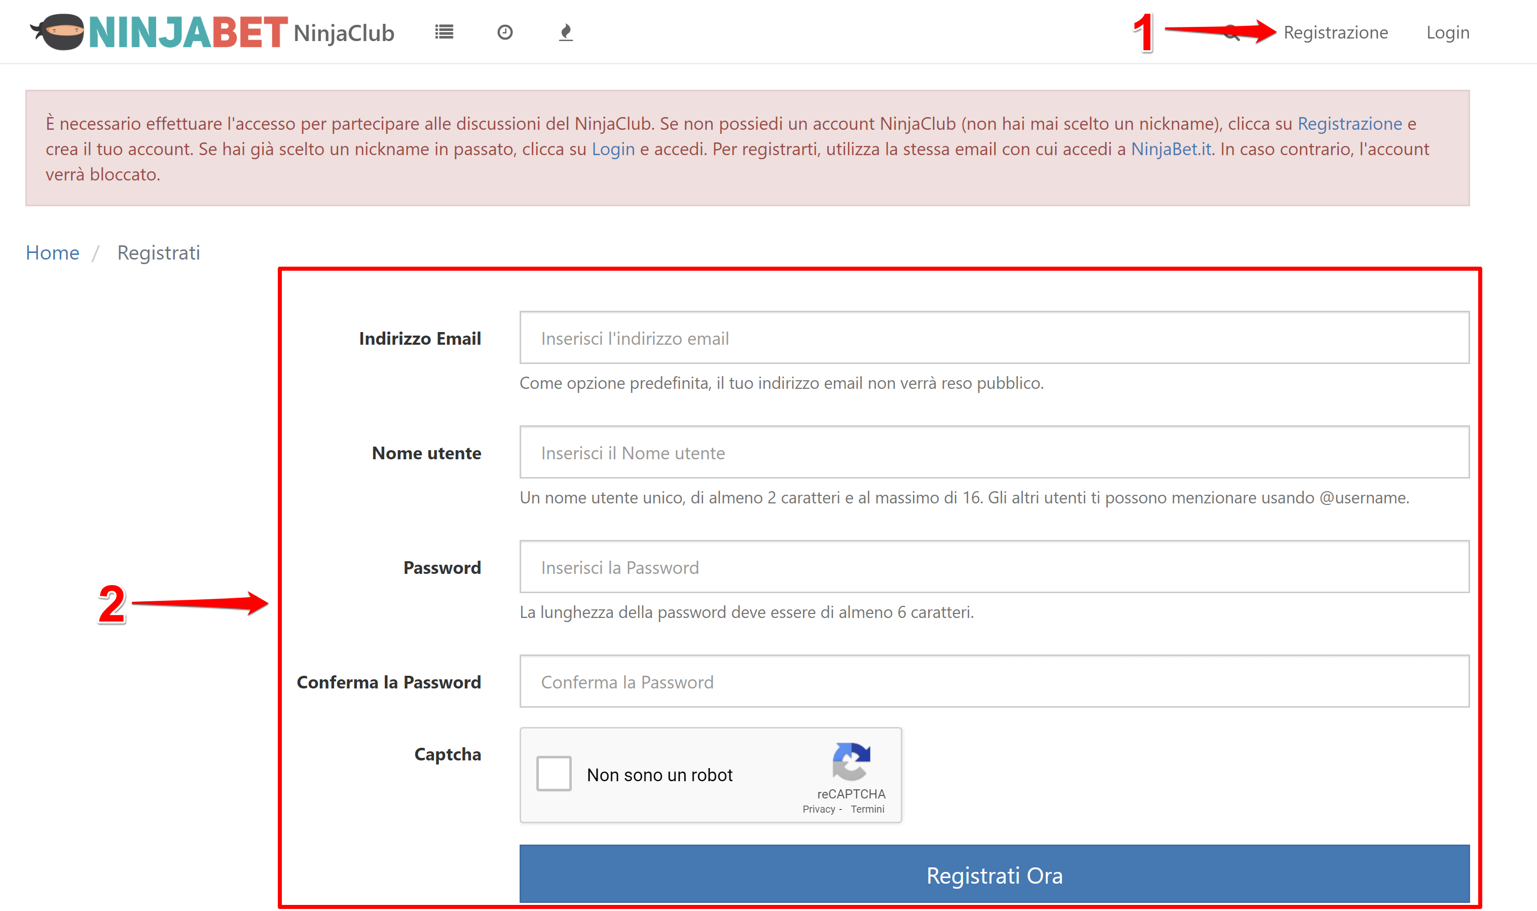Screen dimensions: 1537x911
Task: Open the reCAPTCHA Privacy link
Action: click(x=818, y=809)
